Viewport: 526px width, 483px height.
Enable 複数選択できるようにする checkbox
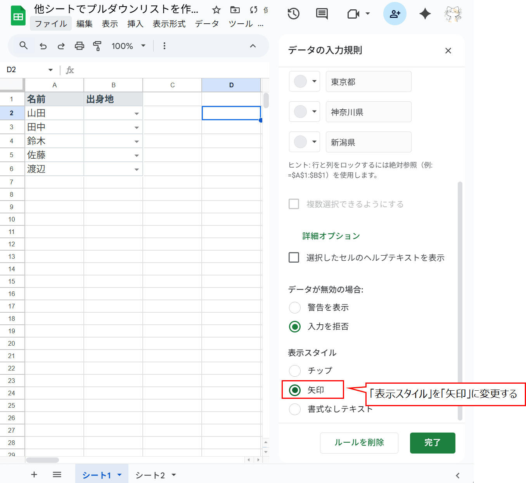click(294, 204)
